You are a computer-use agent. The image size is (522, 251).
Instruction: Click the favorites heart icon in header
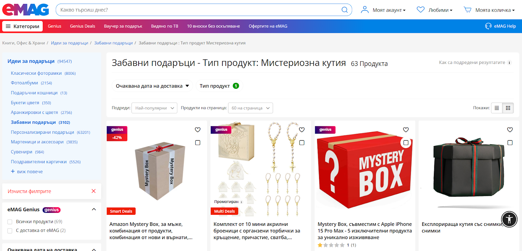pos(421,10)
